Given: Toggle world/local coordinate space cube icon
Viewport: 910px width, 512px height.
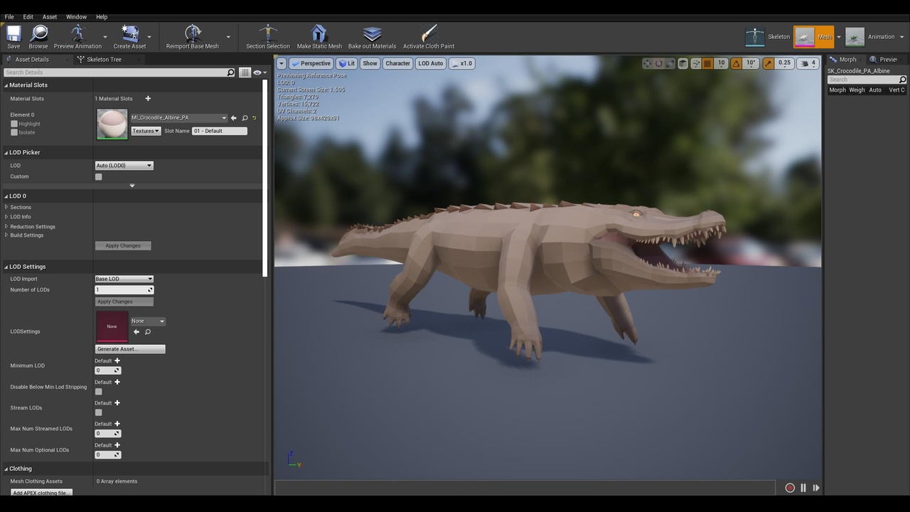Looking at the screenshot, I should click(683, 63).
